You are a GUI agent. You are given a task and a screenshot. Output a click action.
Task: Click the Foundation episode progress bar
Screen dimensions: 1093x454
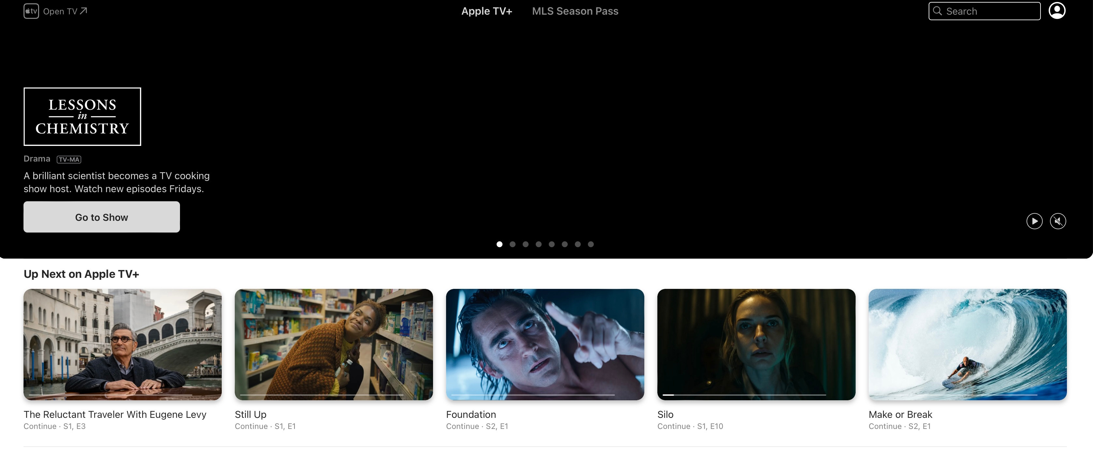coord(533,395)
